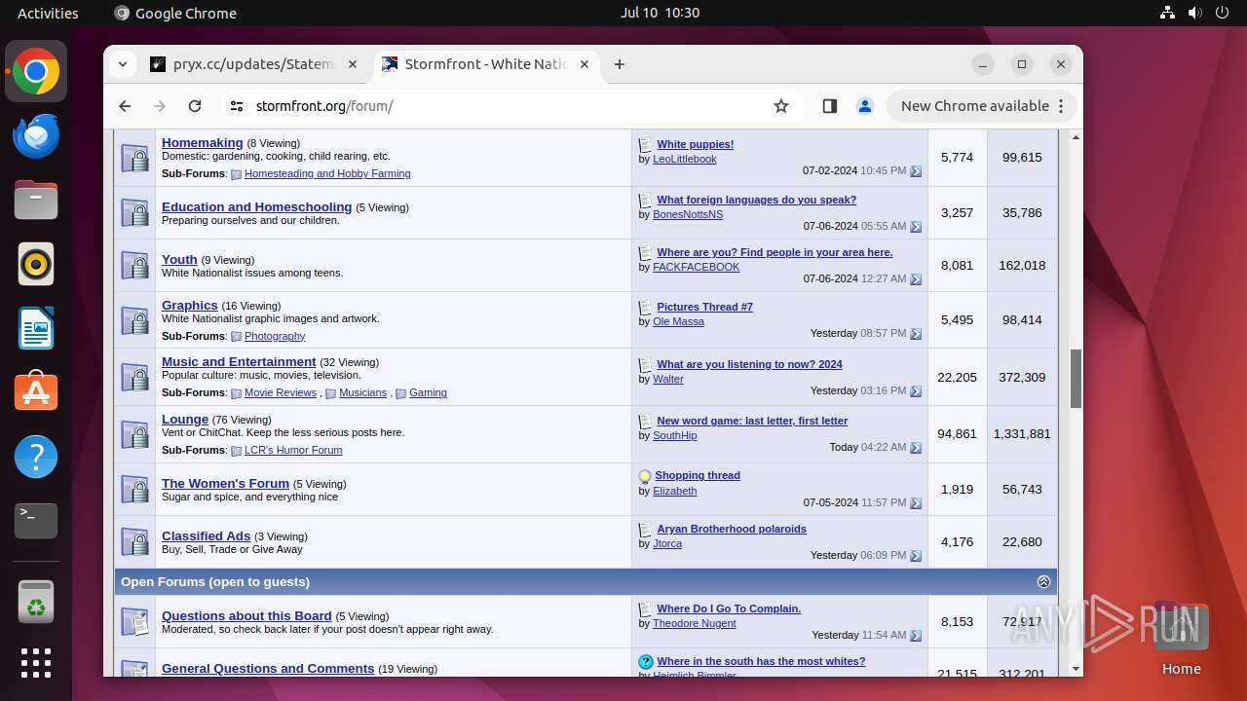Open Classified Ads forum link
Screen dimensions: 1247x701
[x=206, y=535]
